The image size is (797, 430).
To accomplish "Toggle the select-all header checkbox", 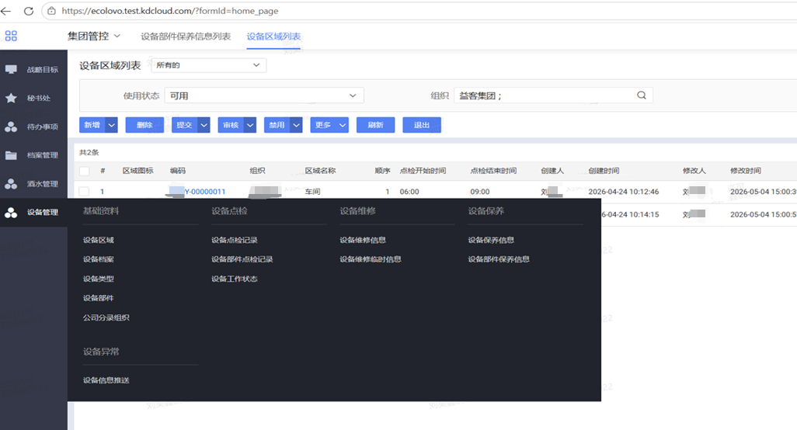I will click(x=85, y=171).
